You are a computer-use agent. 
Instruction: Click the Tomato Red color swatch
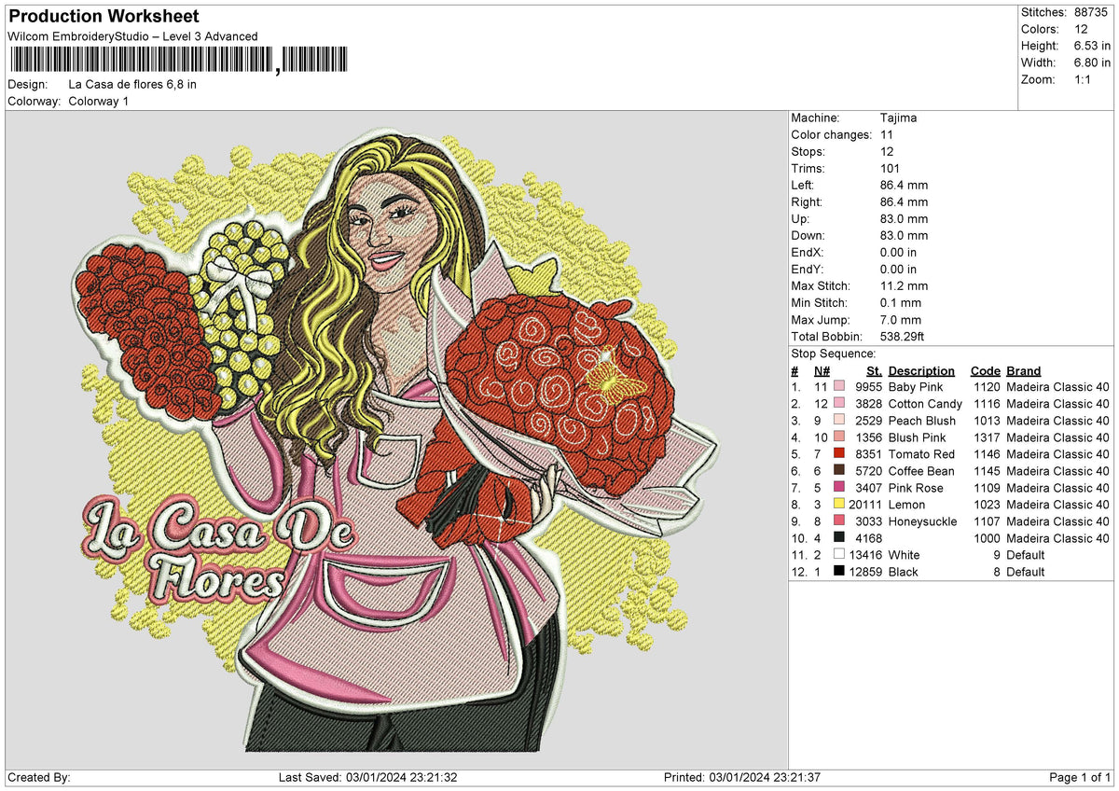pyautogui.click(x=839, y=453)
